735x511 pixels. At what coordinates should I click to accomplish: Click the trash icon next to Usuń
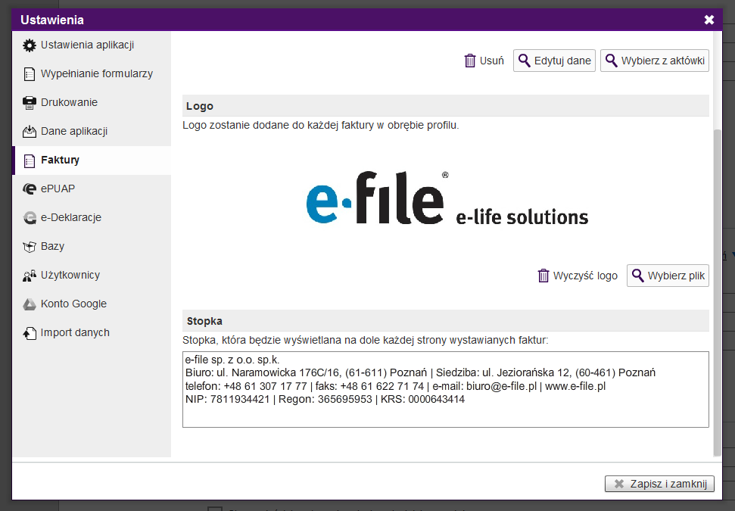469,61
